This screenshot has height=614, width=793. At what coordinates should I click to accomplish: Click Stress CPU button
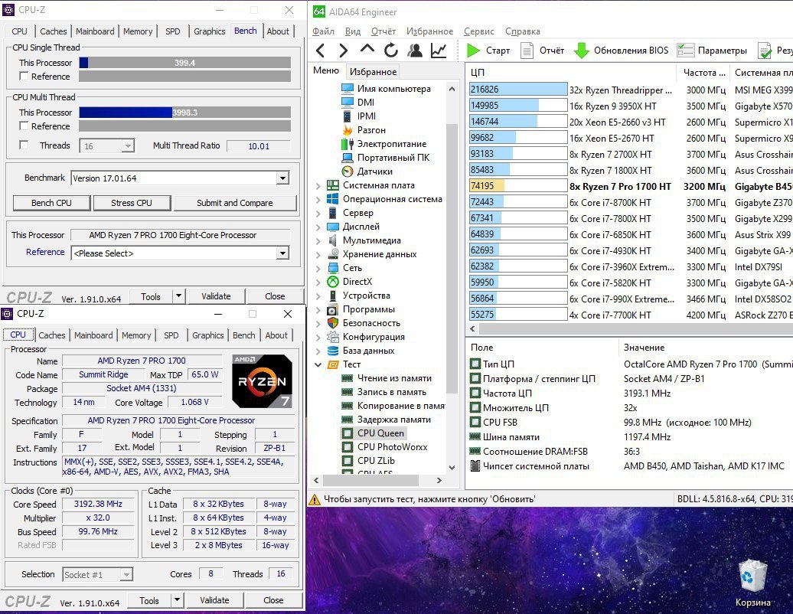coord(132,203)
